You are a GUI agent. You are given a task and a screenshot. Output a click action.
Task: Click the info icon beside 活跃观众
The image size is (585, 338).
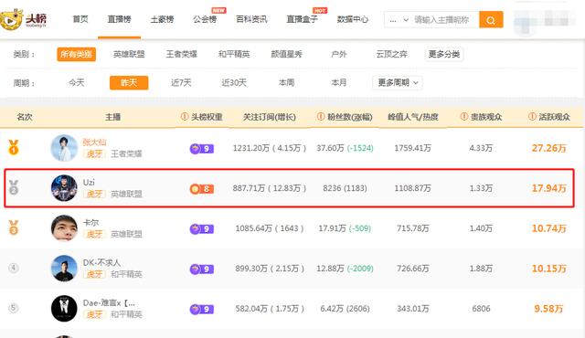[532, 117]
